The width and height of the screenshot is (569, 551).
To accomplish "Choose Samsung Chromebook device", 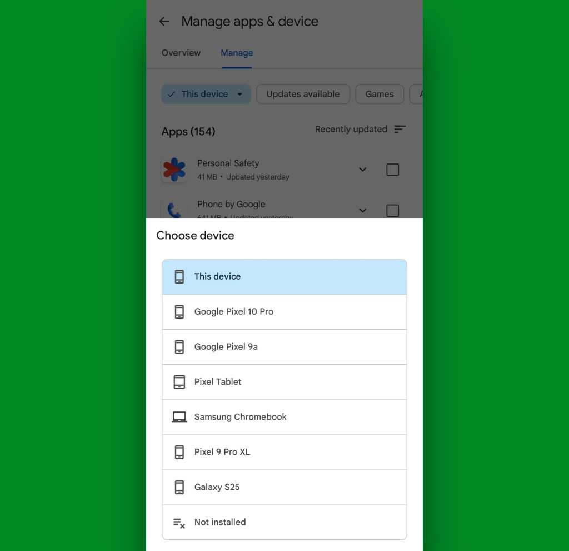I will [284, 417].
